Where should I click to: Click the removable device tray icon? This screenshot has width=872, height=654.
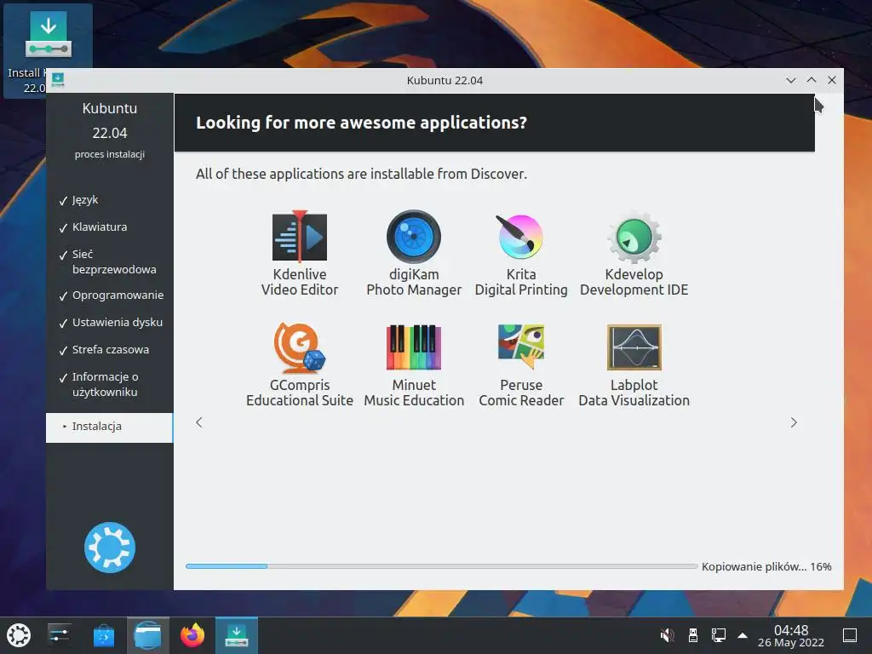coord(693,635)
